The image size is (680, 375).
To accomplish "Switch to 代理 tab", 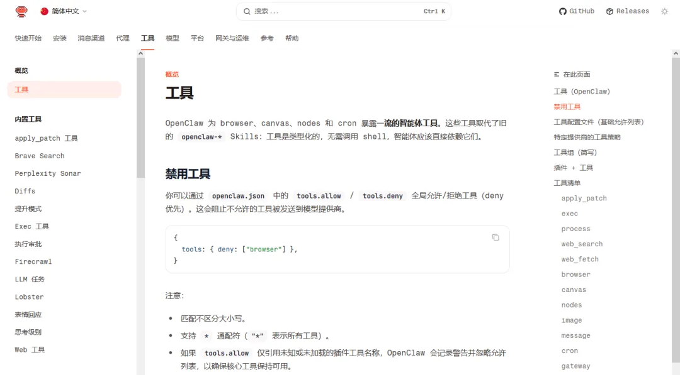I will point(123,38).
